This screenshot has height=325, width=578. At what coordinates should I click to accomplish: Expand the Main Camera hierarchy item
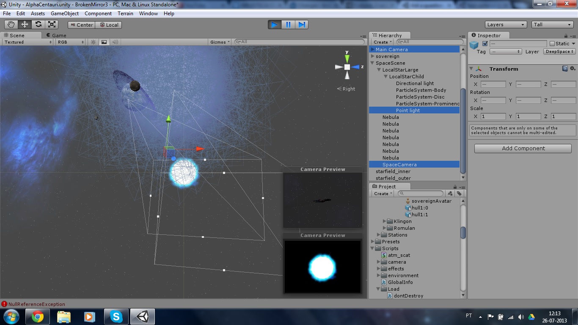pyautogui.click(x=373, y=50)
